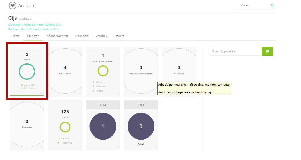
Task: Click the PBX's teal donut chart
Action: 27,72
